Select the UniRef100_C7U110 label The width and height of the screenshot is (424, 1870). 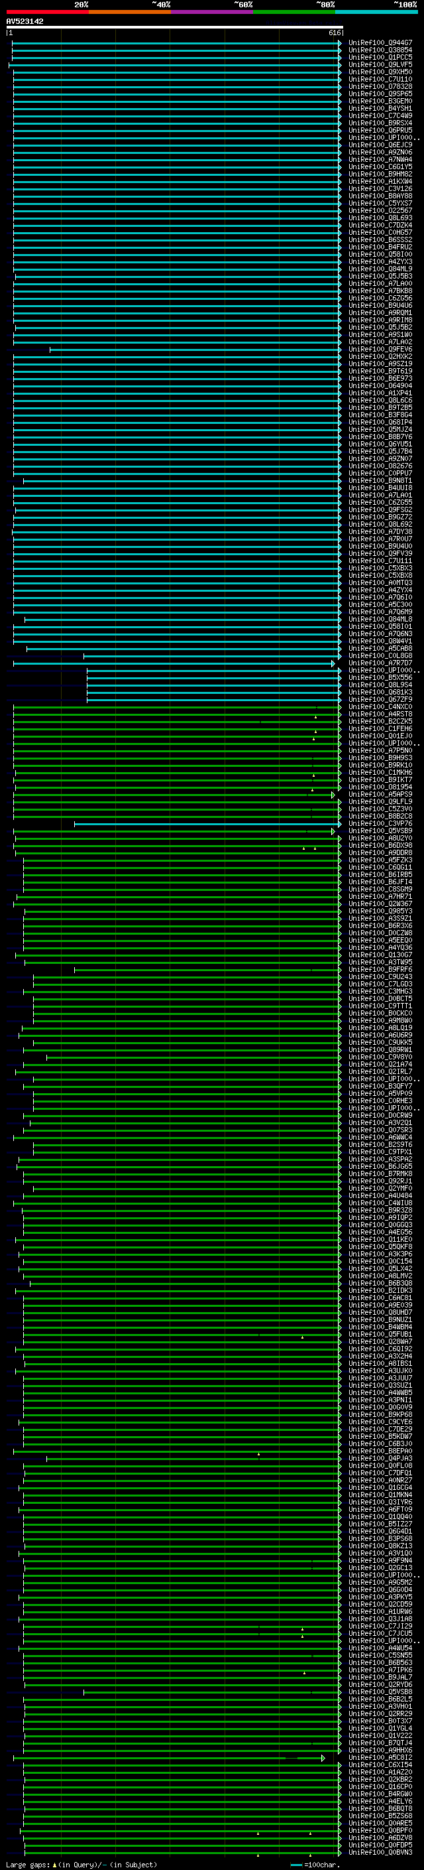click(x=380, y=79)
